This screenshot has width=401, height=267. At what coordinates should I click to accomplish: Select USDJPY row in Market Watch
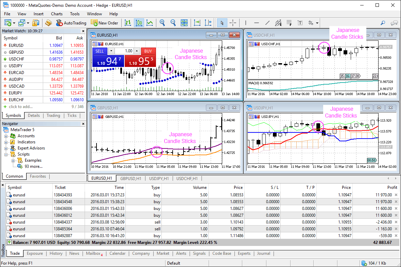[x=43, y=66]
